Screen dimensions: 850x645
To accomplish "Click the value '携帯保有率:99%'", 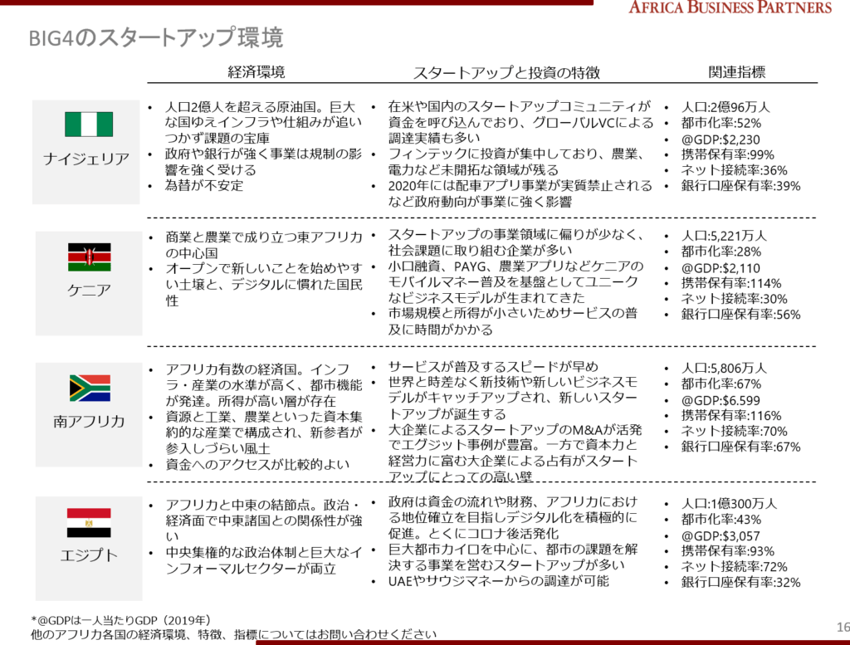I will (727, 154).
